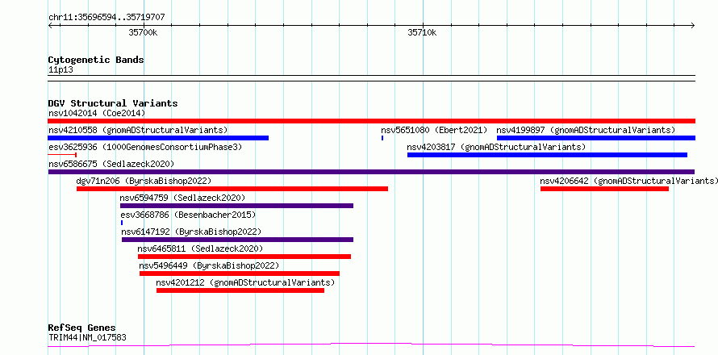718x355 pixels.
Task: Click the 35710k ruler position label
Action: (x=422, y=32)
